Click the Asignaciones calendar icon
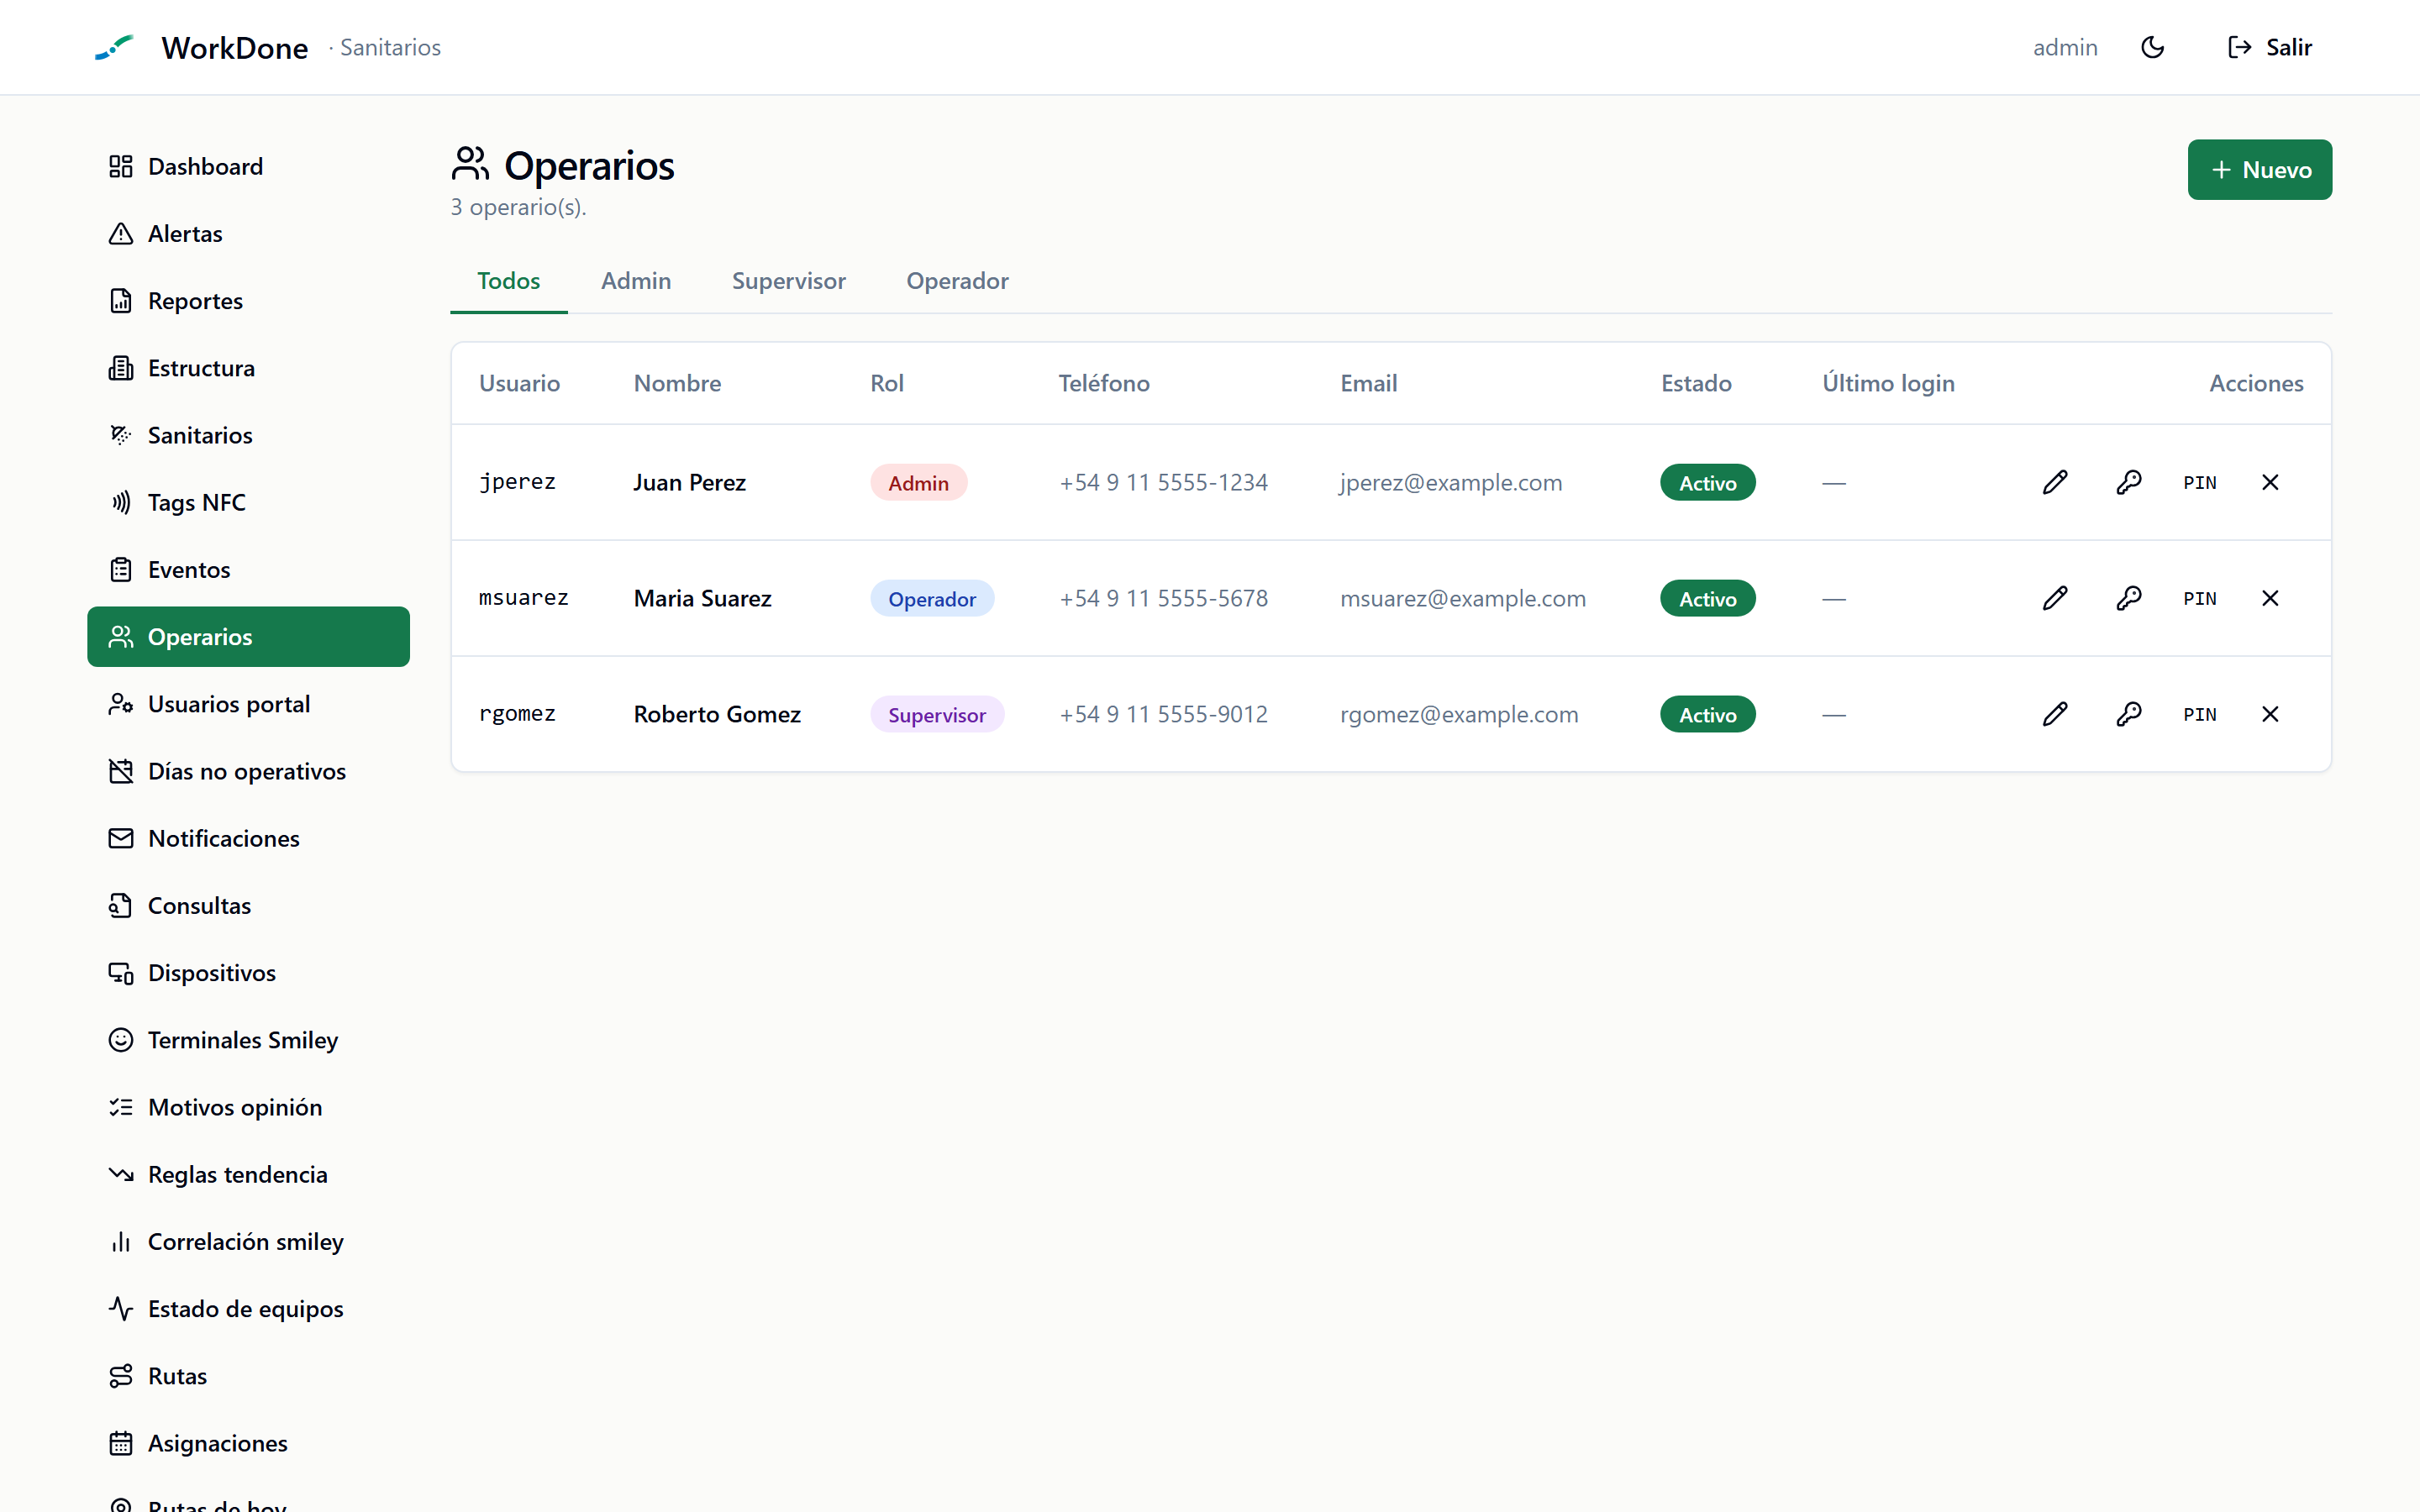This screenshot has width=2420, height=1512. pyautogui.click(x=121, y=1443)
